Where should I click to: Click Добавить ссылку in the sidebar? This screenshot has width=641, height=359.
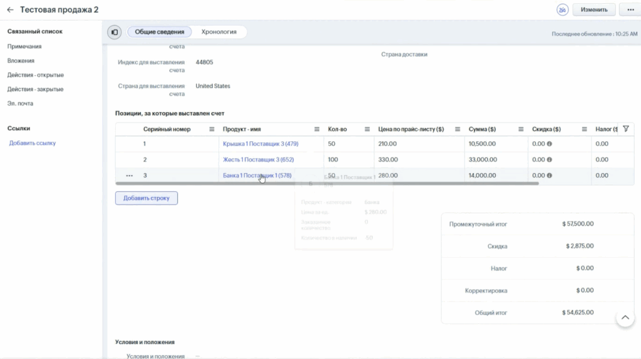32,143
